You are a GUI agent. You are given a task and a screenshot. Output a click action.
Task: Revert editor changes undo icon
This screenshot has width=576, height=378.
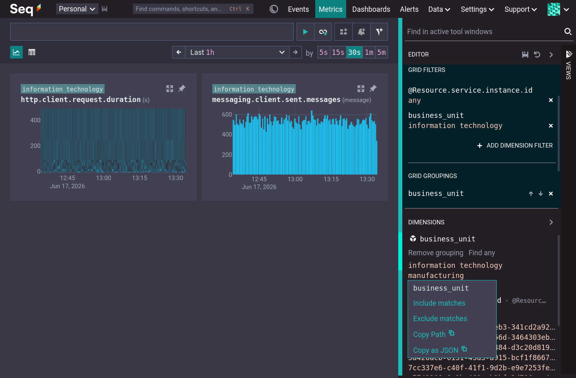point(537,54)
